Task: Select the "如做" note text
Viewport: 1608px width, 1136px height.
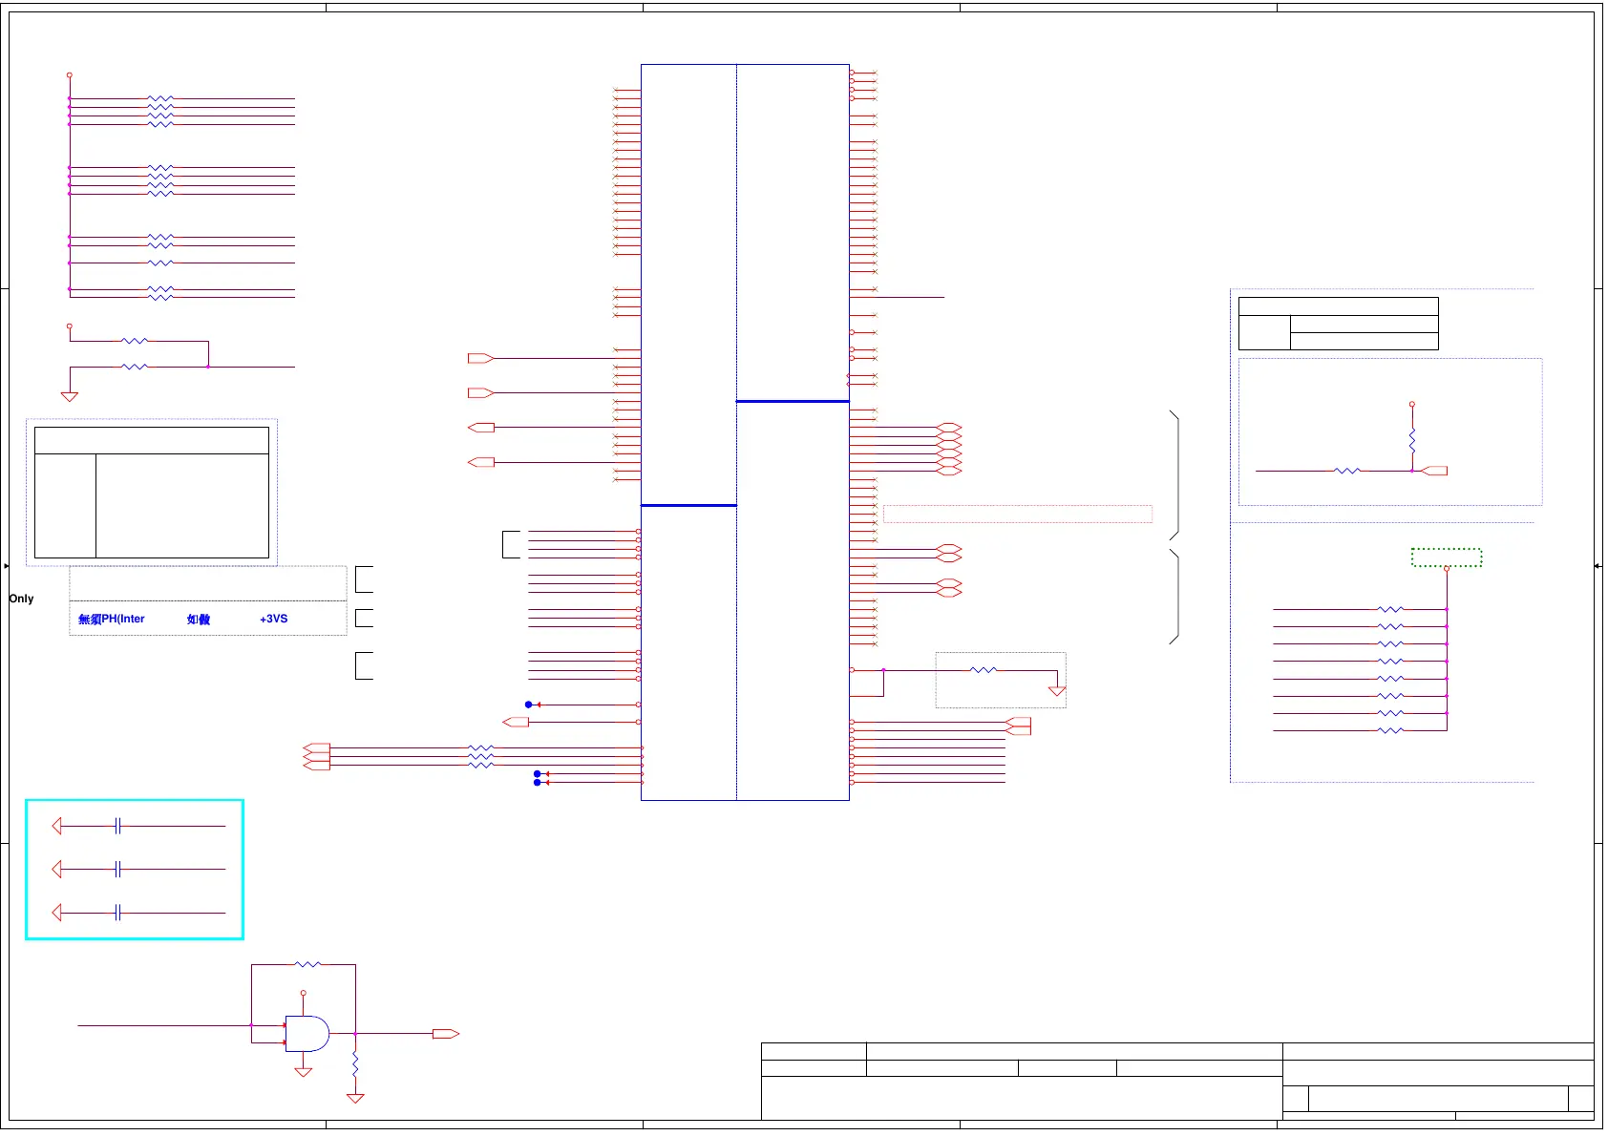Action: pos(199,619)
